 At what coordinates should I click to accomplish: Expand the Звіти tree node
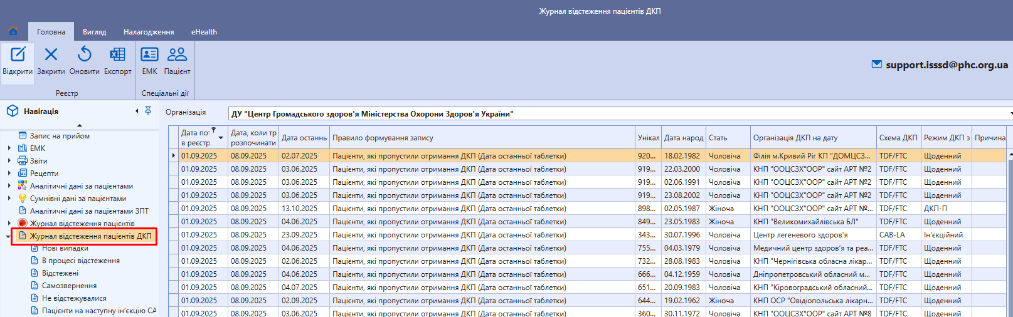click(9, 161)
